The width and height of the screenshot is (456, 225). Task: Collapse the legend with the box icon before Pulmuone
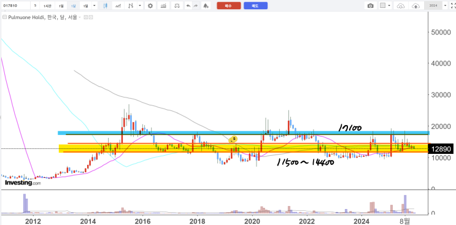pyautogui.click(x=4, y=17)
